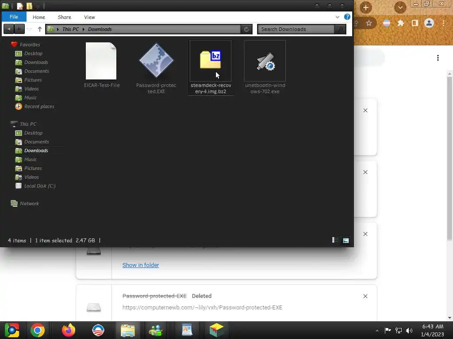
Task: Go forward with the Explorer forward arrow
Action: (x=19, y=29)
